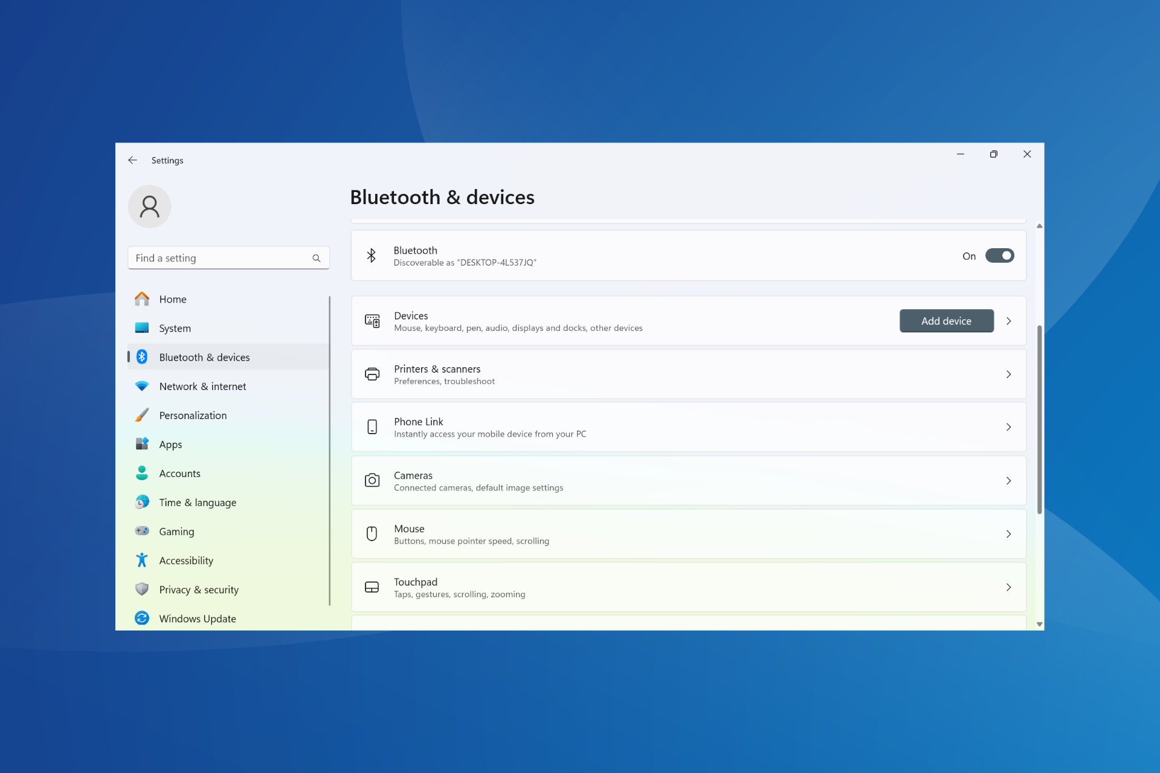
Task: Expand the Cameras row chevron
Action: pos(1008,481)
